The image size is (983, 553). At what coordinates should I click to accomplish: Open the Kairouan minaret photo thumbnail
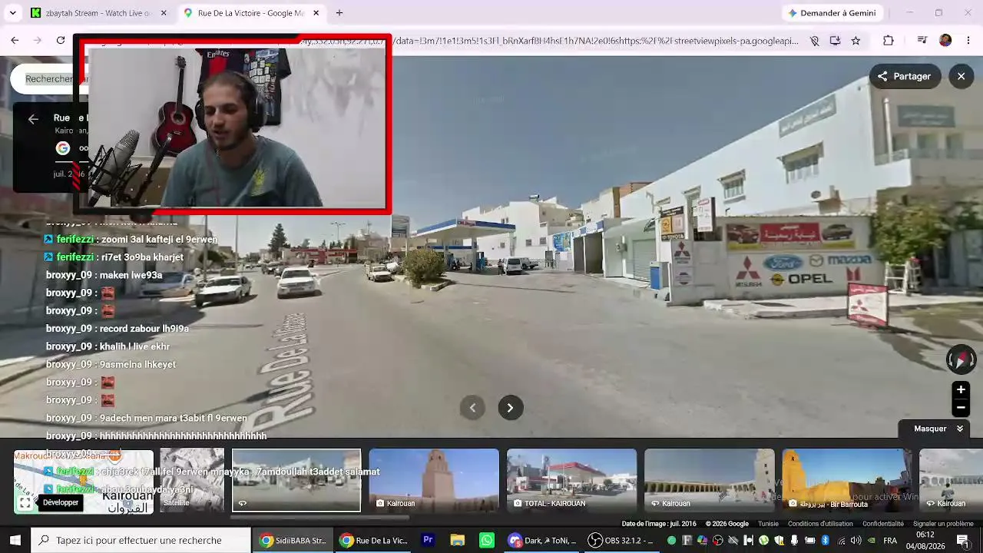[x=434, y=480]
